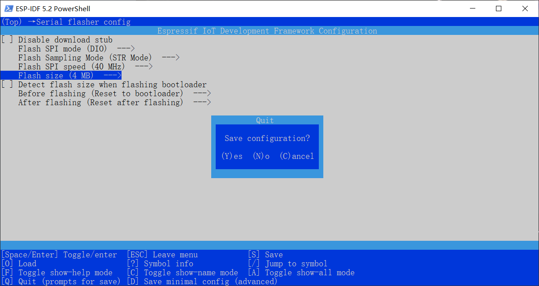Choose (N)o in the Save configuration dialog
The image size is (539, 286).
point(261,156)
